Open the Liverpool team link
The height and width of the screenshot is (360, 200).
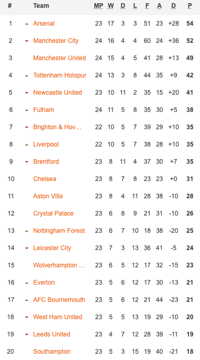(46, 144)
